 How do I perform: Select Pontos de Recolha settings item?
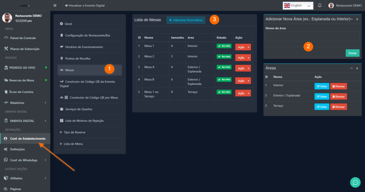tap(78, 58)
